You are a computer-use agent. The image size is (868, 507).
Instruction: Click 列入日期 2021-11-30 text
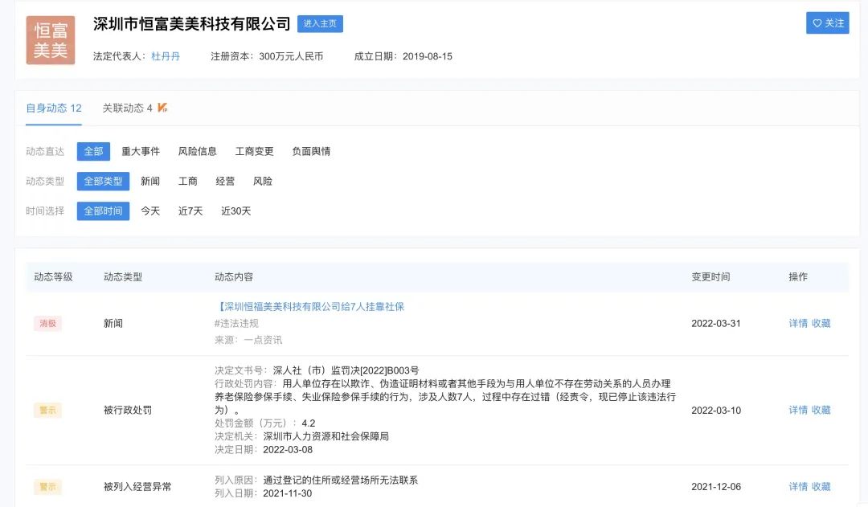pyautogui.click(x=264, y=493)
